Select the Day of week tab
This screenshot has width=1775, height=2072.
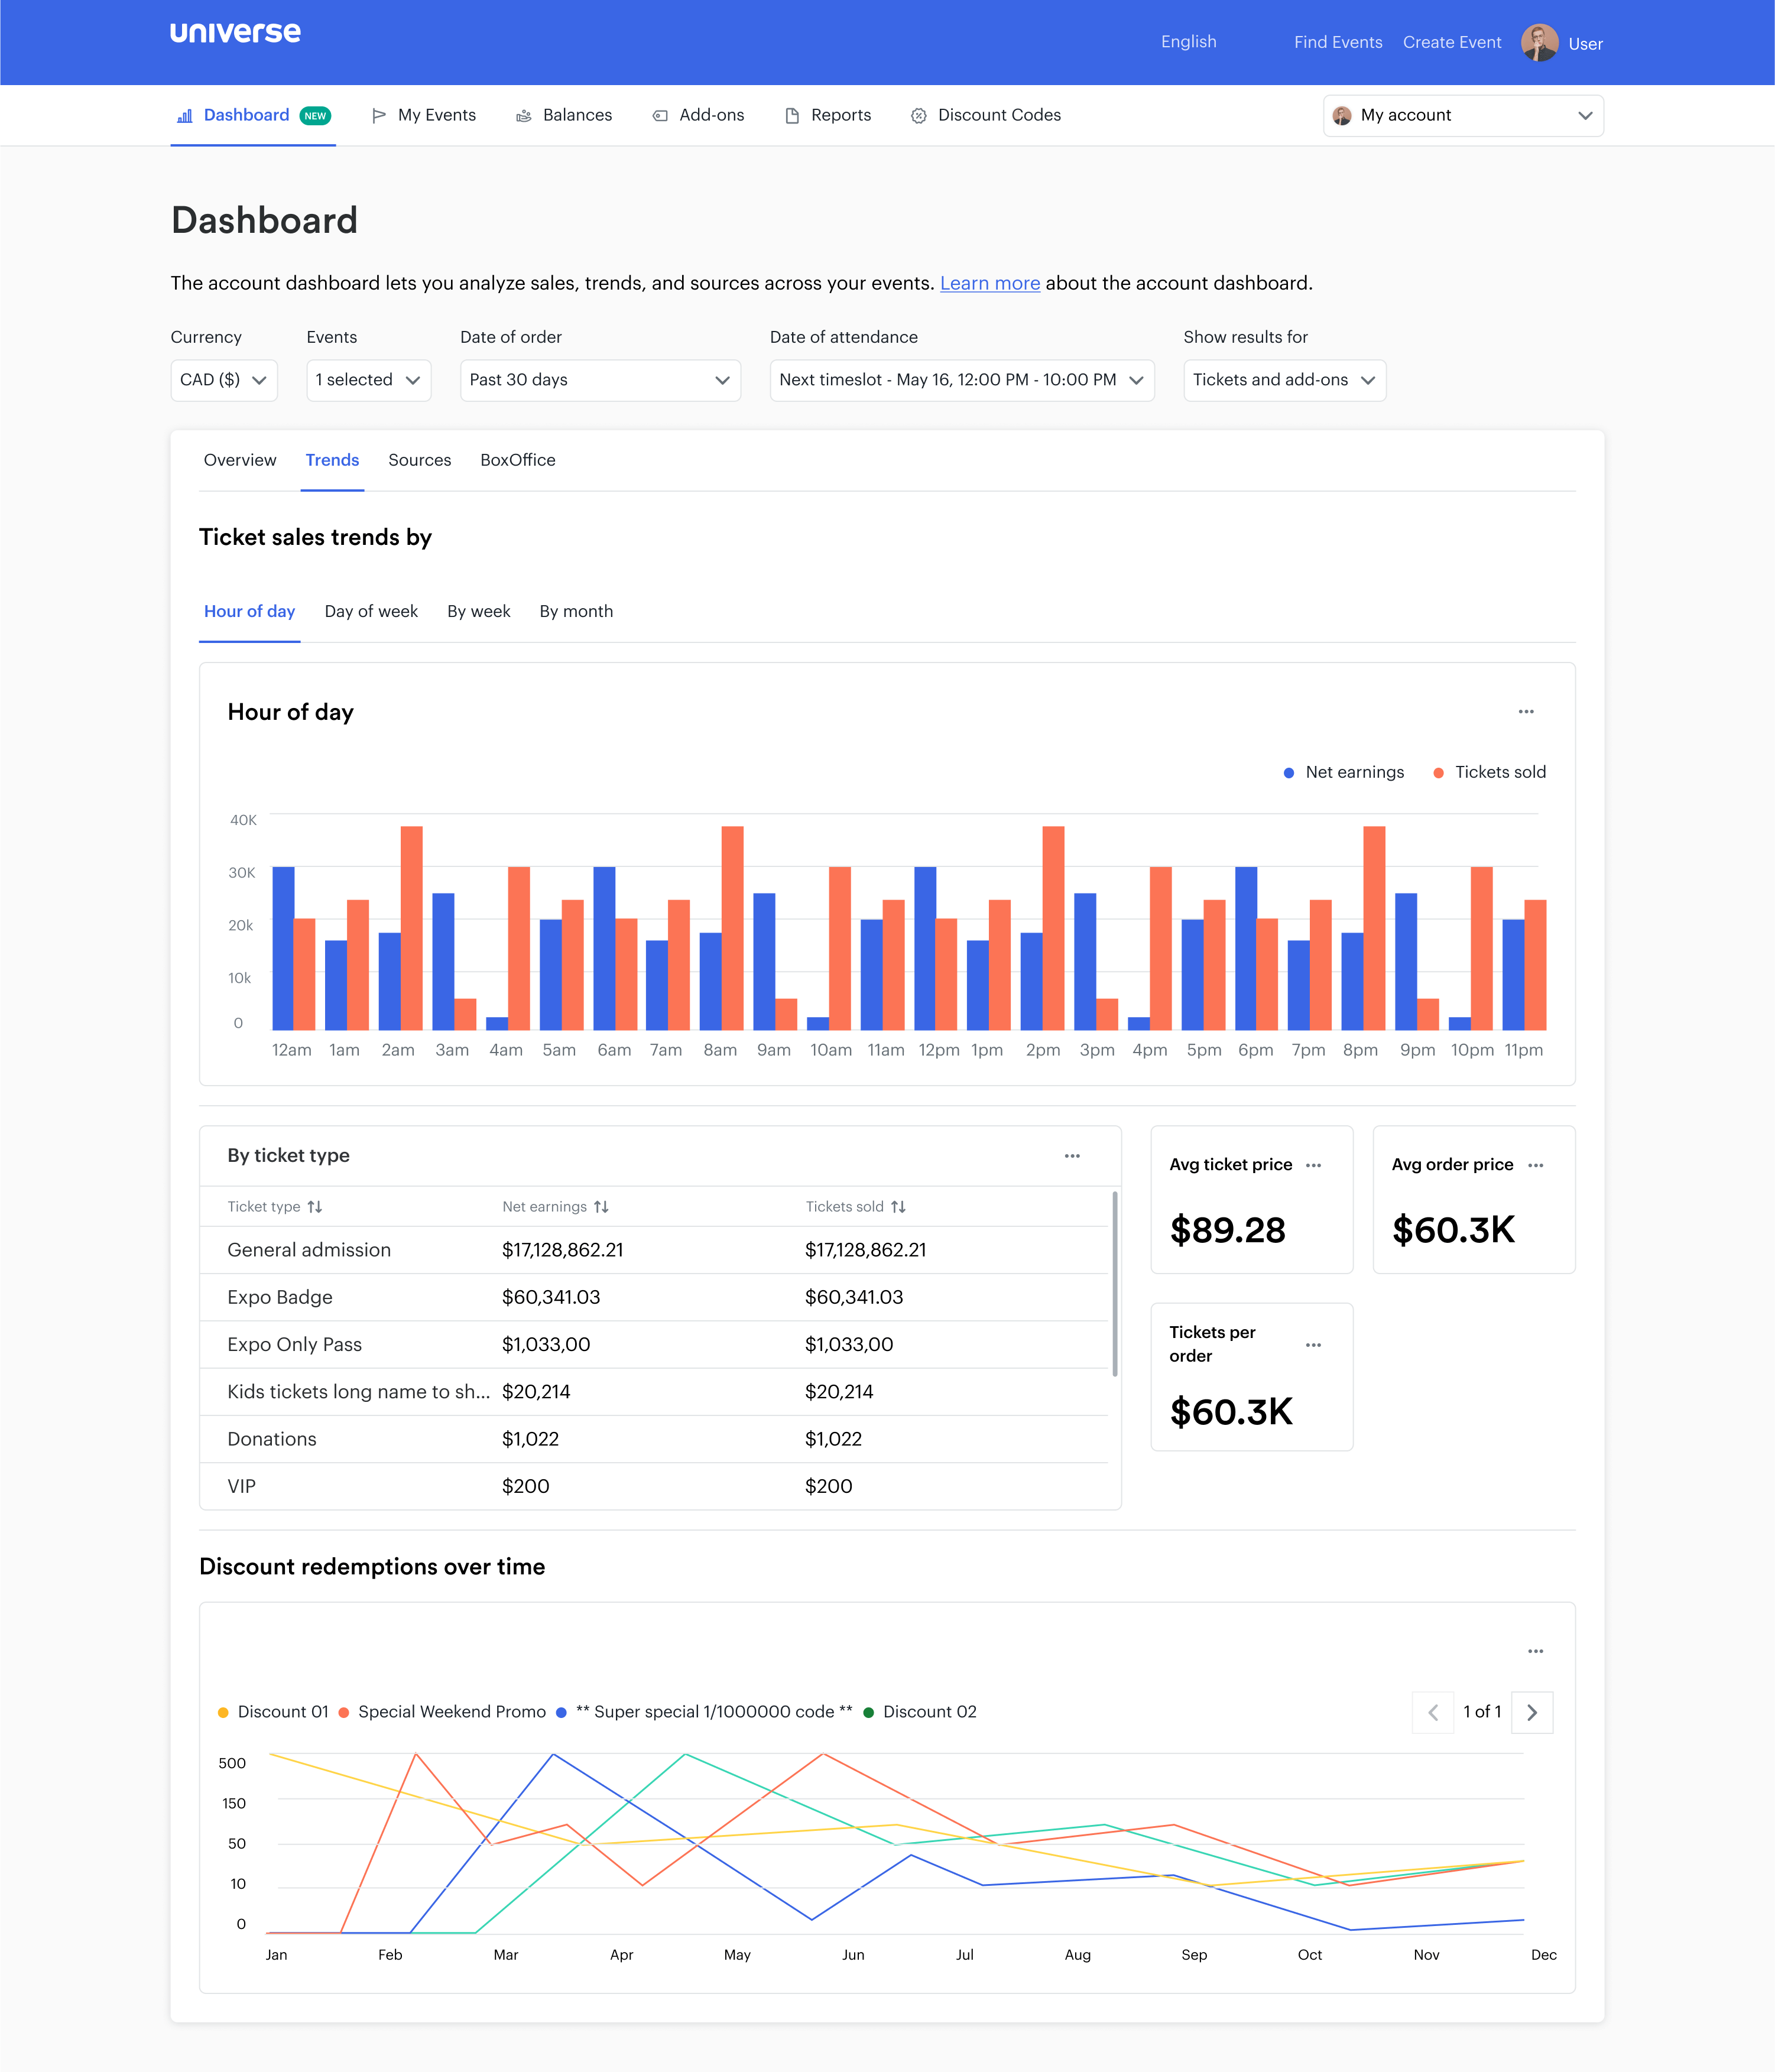click(x=371, y=611)
